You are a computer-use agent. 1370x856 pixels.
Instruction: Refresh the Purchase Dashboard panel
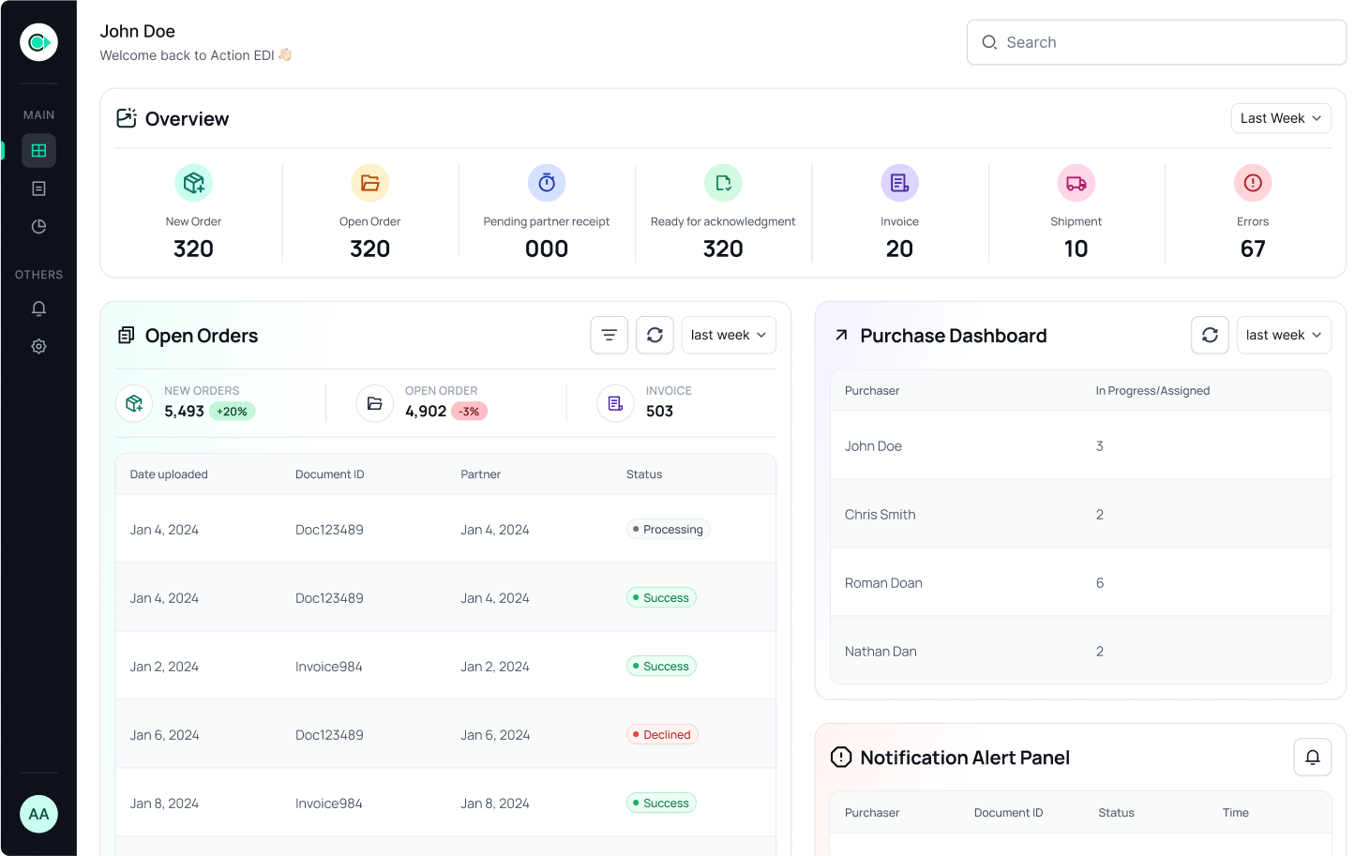(x=1211, y=335)
